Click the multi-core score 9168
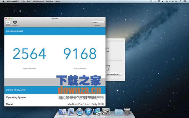 point(80,54)
